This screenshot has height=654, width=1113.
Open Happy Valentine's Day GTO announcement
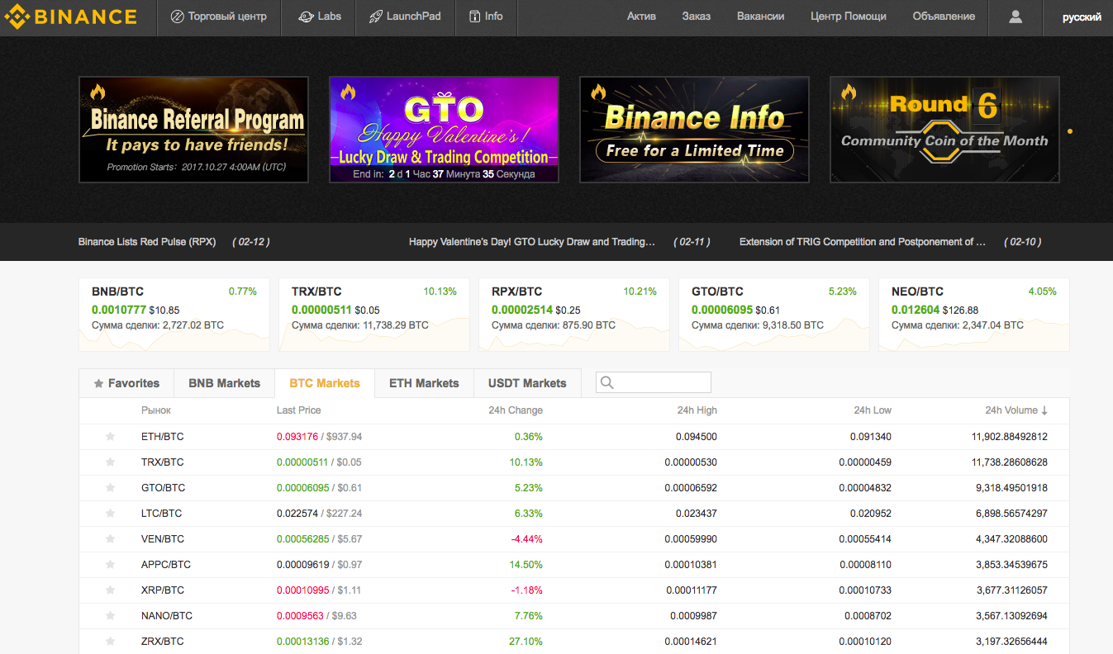532,242
